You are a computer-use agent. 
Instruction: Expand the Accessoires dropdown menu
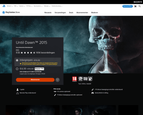[38, 6]
